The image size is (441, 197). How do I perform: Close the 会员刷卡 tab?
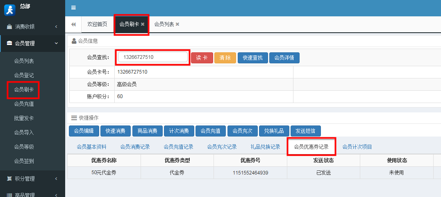tap(143, 25)
